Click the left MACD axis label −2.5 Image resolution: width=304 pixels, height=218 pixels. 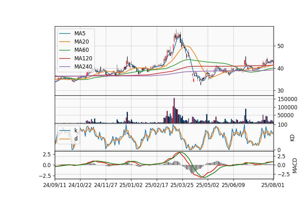click(x=45, y=176)
